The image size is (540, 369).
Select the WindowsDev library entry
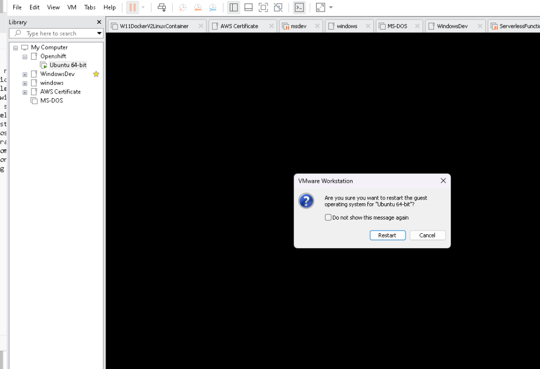pos(57,74)
